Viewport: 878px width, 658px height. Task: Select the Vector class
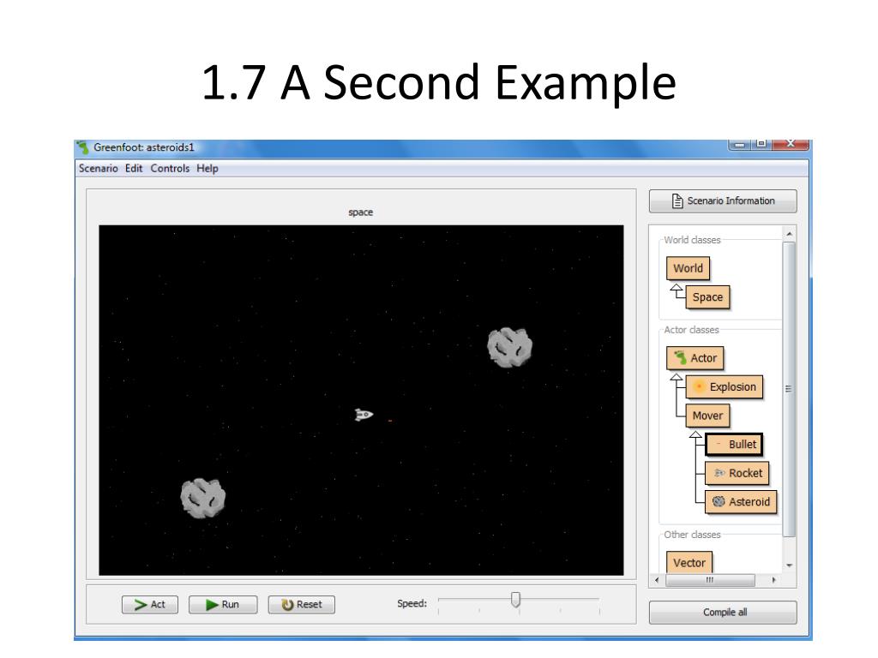[689, 562]
